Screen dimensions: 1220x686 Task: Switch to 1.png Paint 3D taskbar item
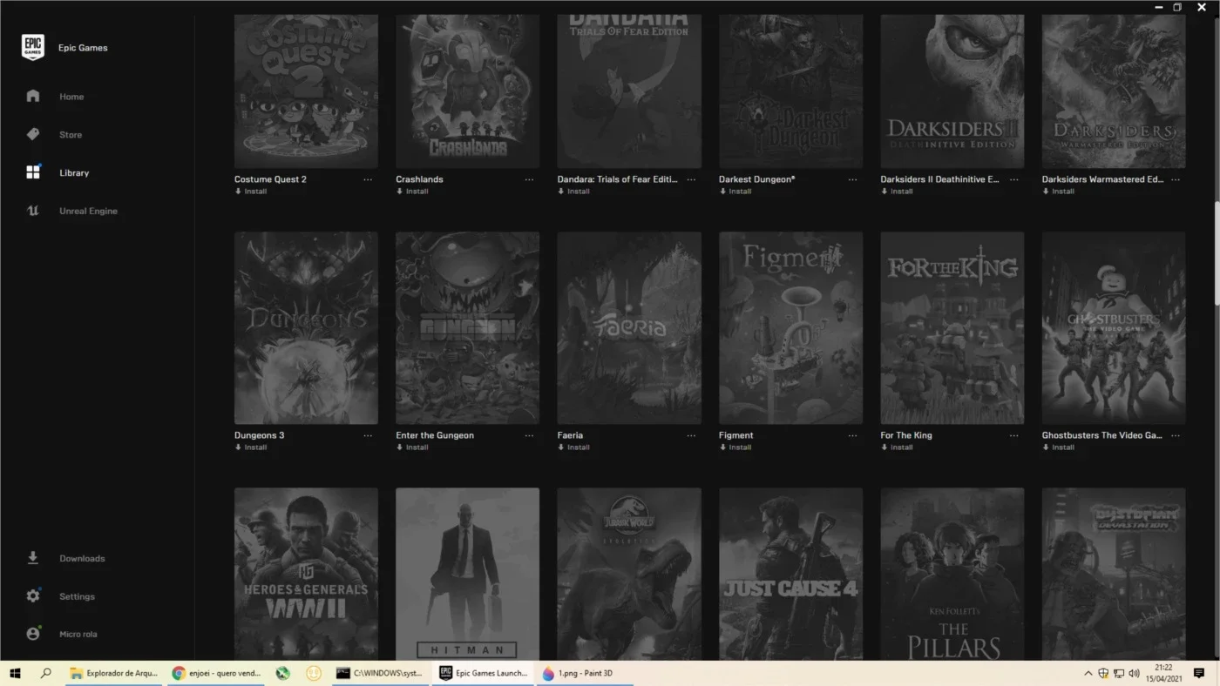point(585,673)
